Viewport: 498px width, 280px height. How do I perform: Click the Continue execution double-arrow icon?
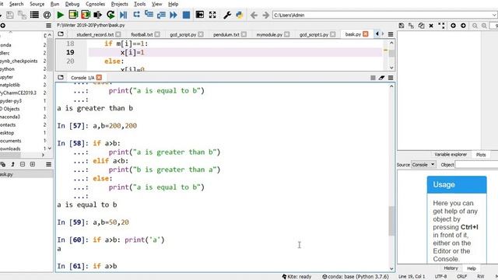click(174, 15)
